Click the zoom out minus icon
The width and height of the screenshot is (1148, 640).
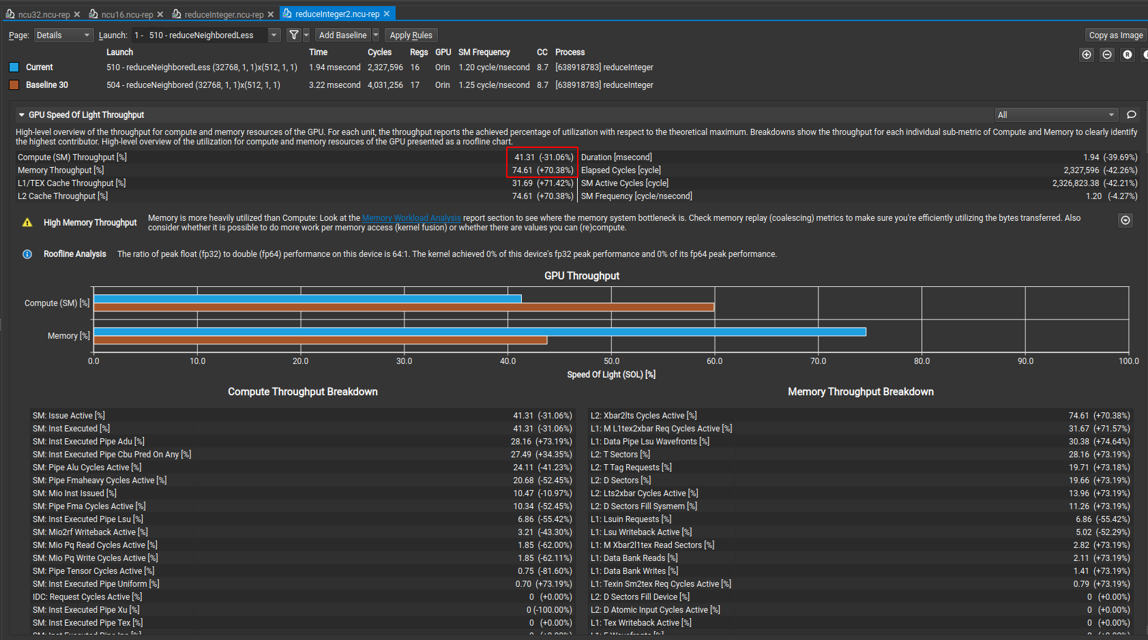[x=1107, y=55]
